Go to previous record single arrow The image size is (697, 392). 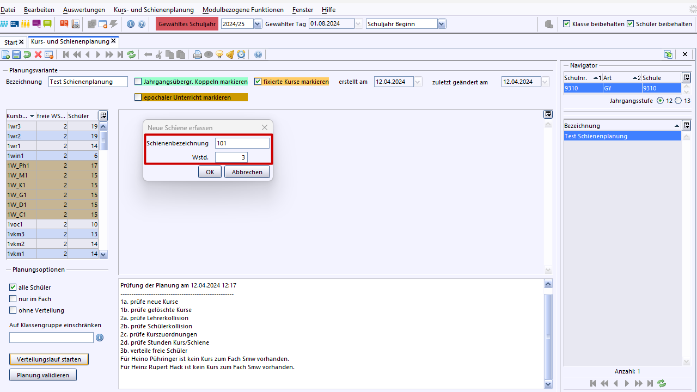pyautogui.click(x=88, y=54)
